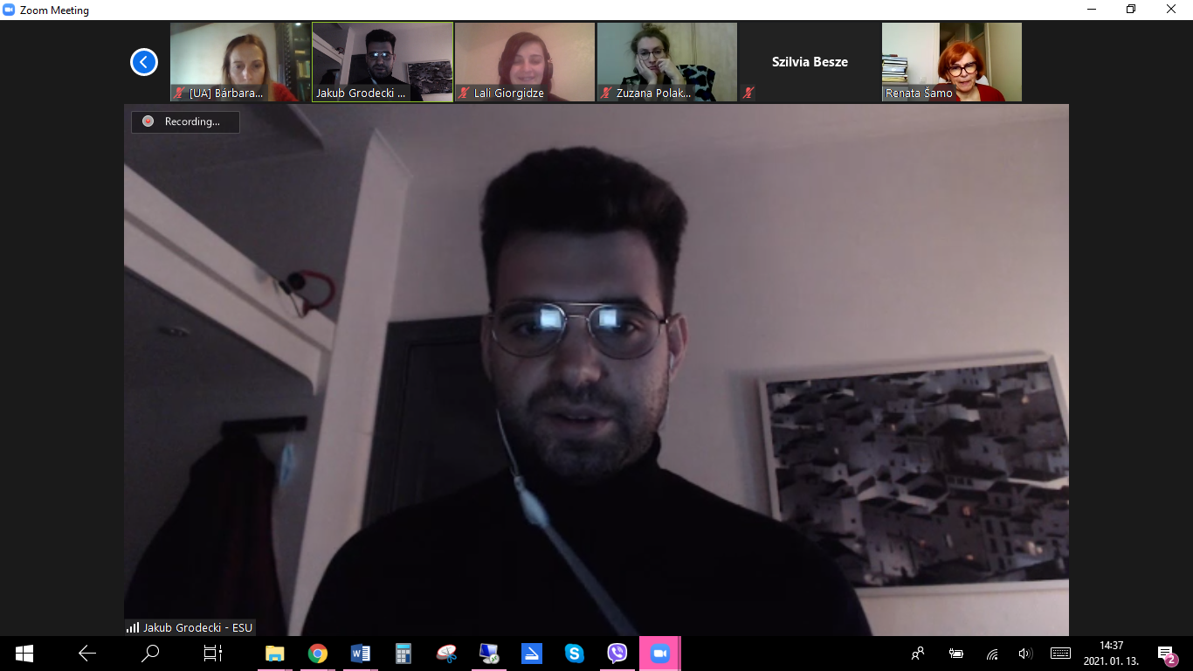Launch Skype from the taskbar
Screen dimensions: 1193x671
574,654
